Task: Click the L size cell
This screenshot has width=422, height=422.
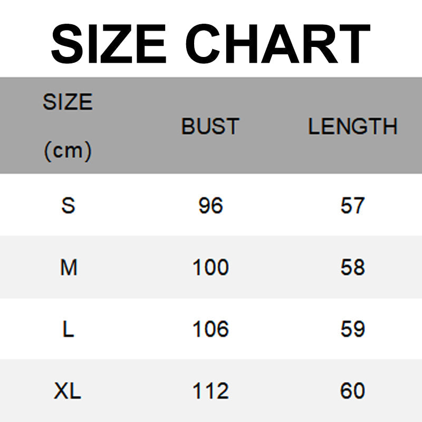Action: 68,330
